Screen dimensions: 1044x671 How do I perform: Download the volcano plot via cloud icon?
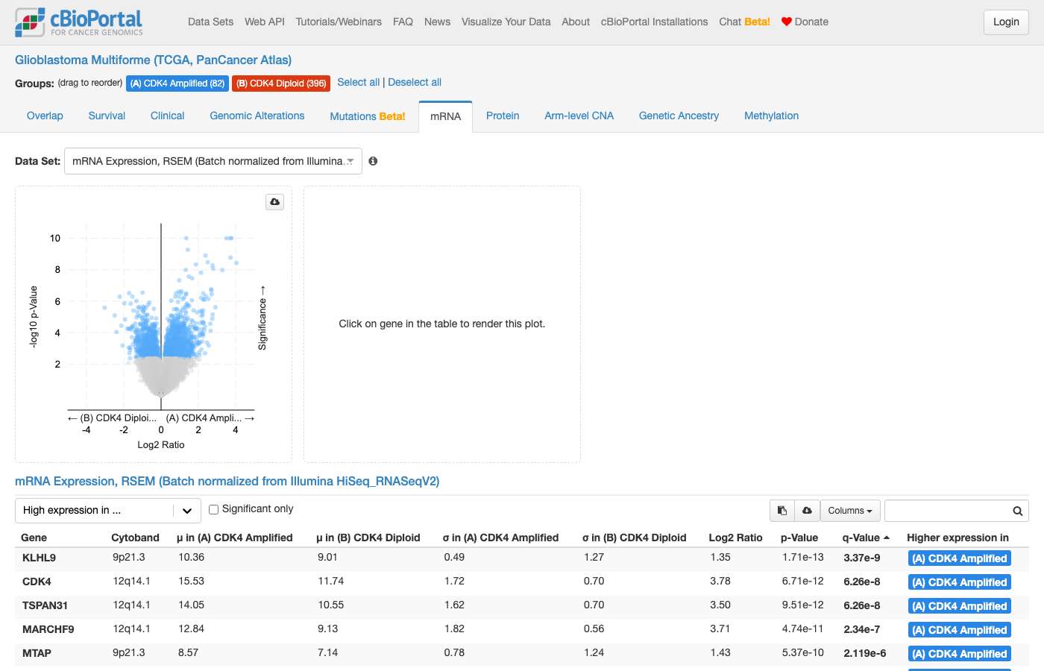(275, 202)
